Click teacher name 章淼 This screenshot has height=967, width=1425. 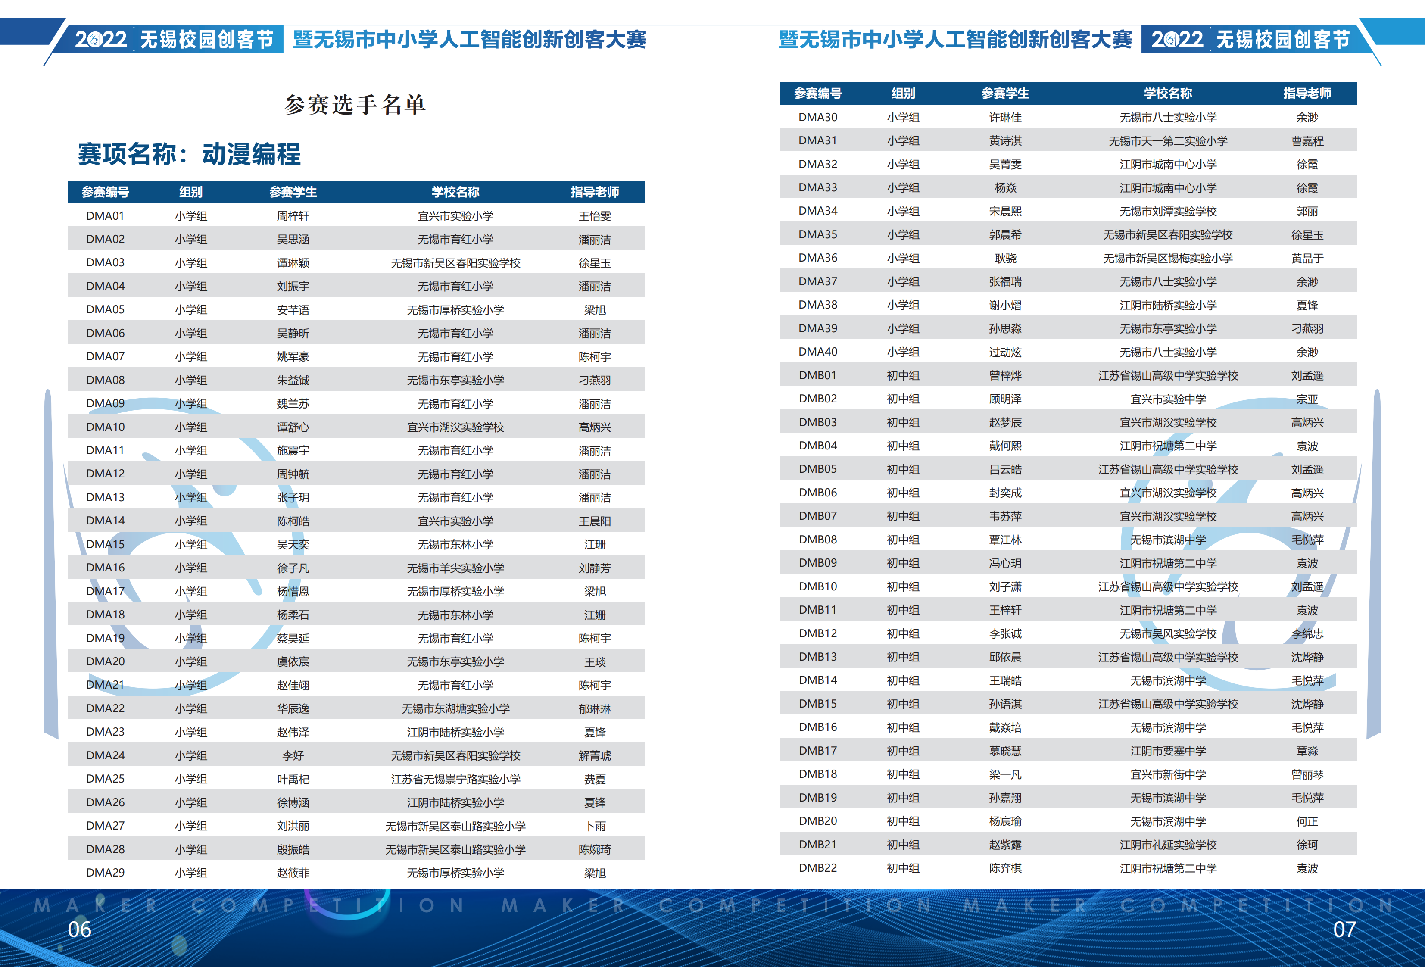[x=1307, y=751]
